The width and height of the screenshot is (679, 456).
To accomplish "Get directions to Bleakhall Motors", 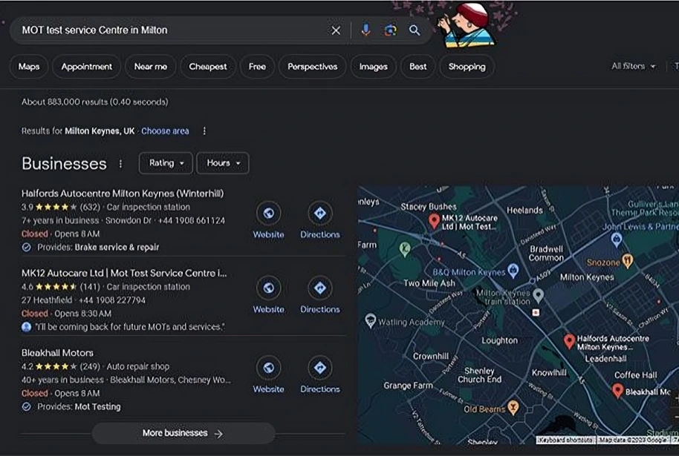I will (319, 368).
